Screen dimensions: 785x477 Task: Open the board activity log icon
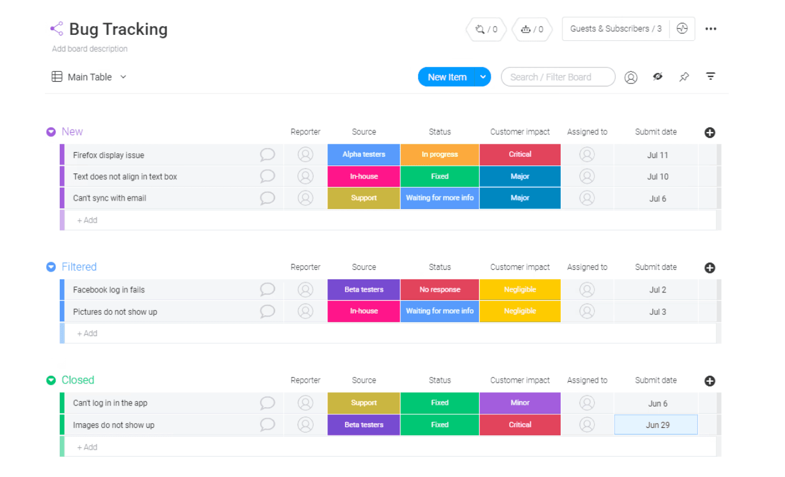[x=682, y=28]
